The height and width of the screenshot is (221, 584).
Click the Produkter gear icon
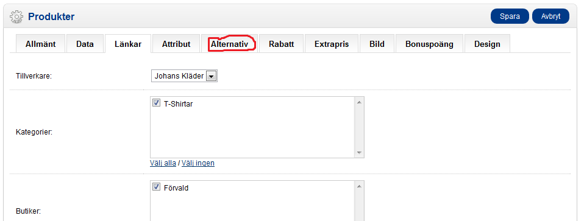16,17
